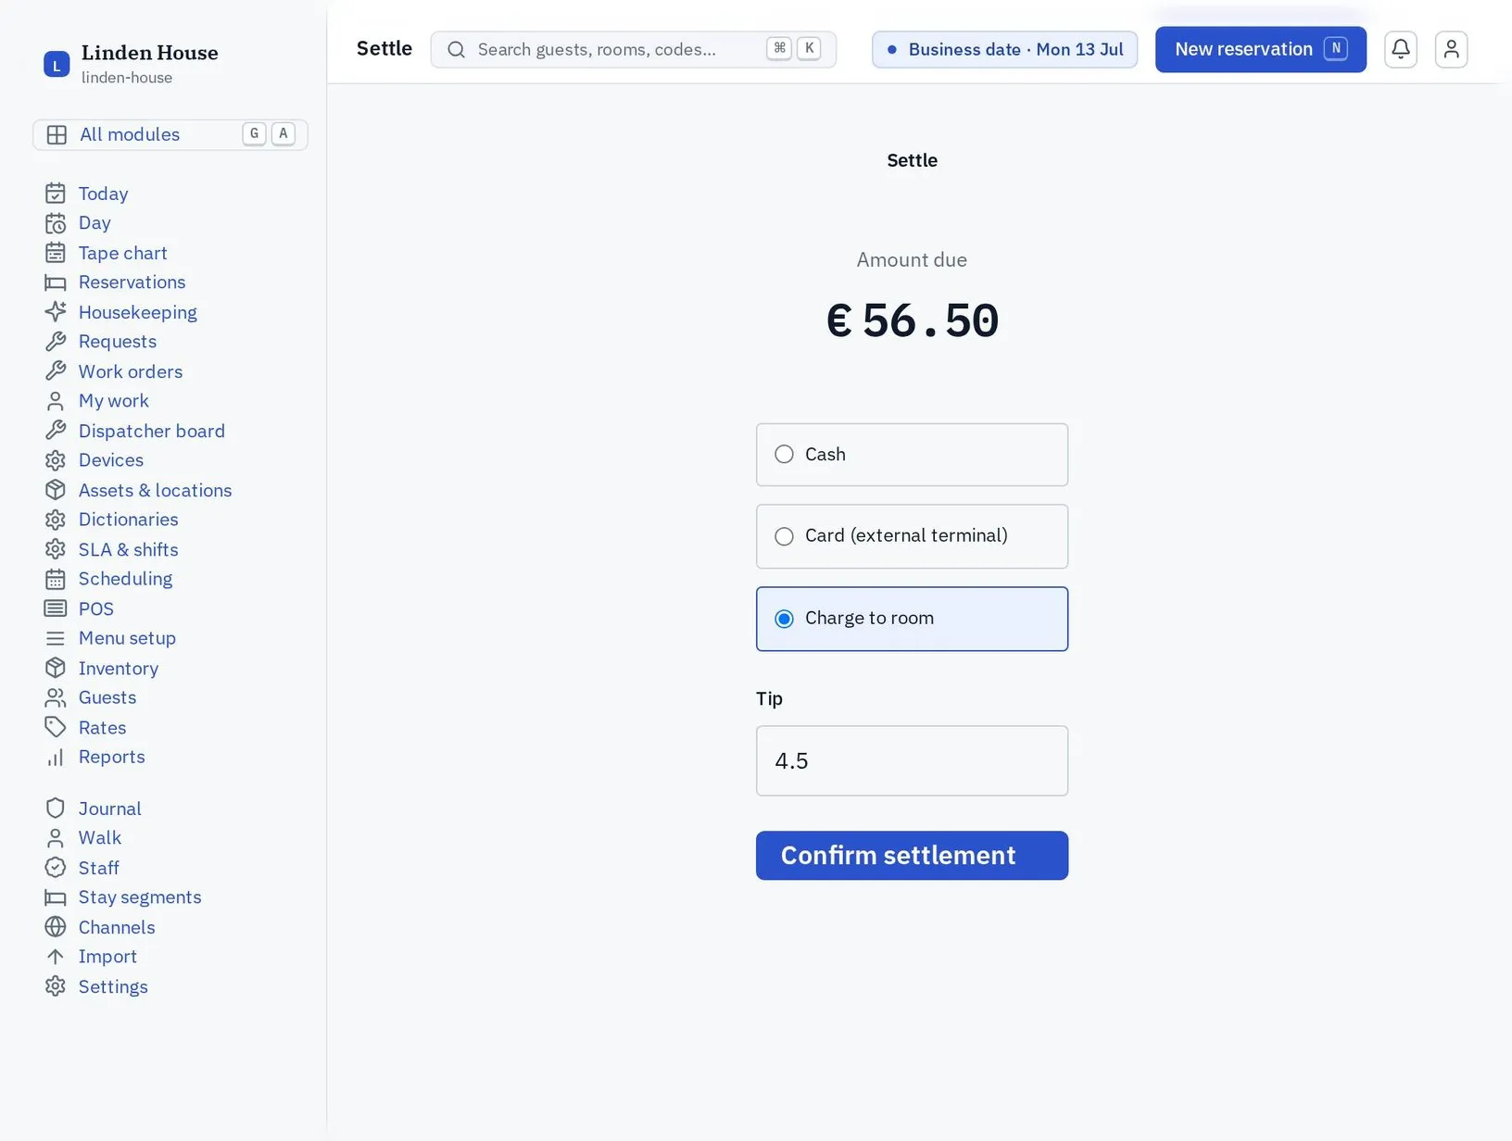Create a New reservation
Viewport: 1512px width, 1141px height.
1260,49
